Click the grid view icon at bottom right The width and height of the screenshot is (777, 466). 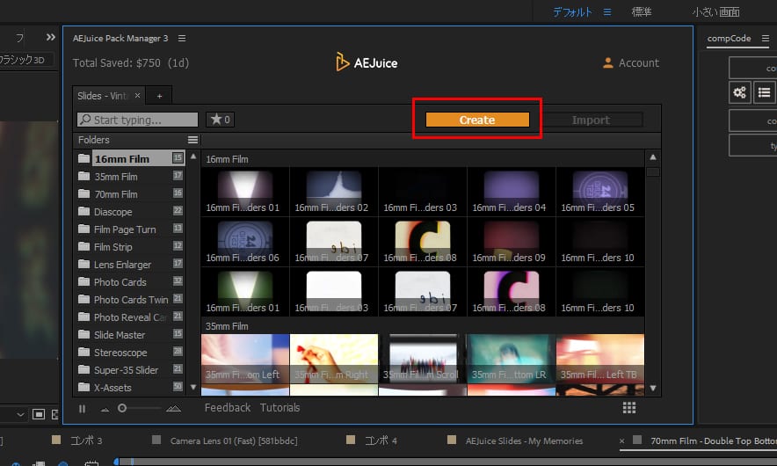[628, 408]
